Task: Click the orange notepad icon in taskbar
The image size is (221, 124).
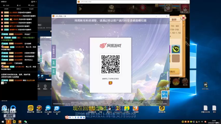Action: (20, 122)
